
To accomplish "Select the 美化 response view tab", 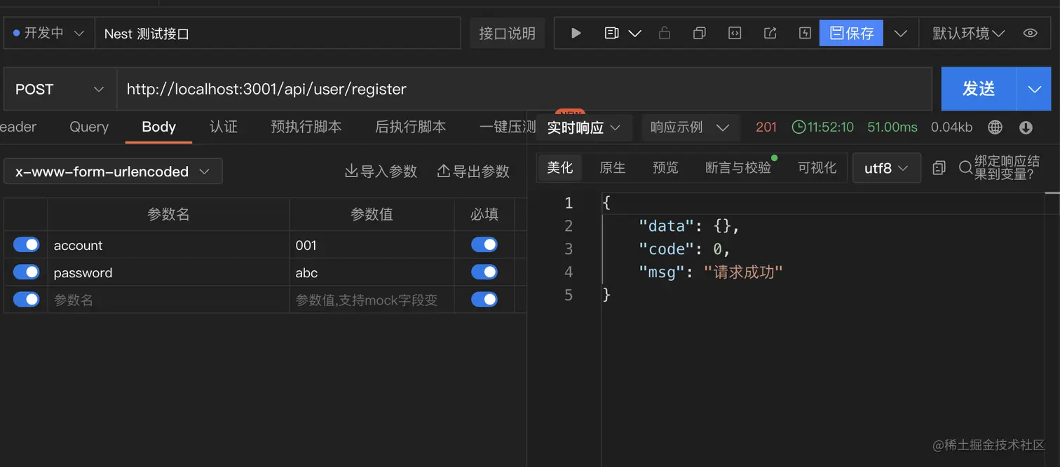I will click(560, 167).
